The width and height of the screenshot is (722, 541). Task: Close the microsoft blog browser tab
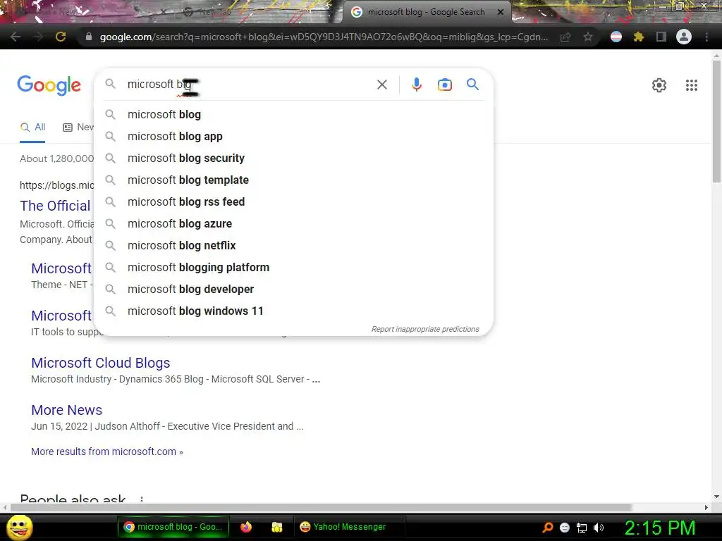click(501, 12)
